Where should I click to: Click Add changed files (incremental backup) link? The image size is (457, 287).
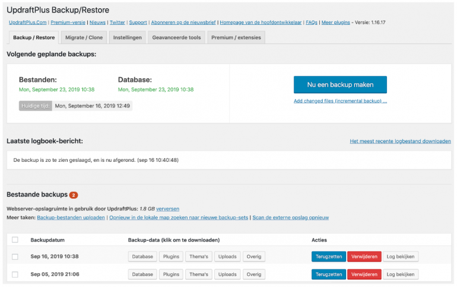coord(340,101)
